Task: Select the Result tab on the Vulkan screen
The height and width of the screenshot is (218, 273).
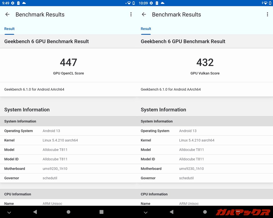Action: point(146,29)
